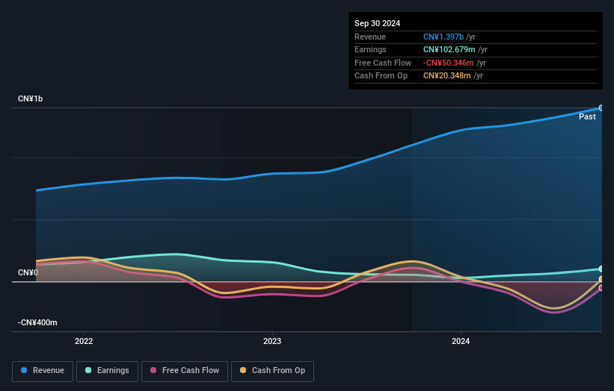Toggle the Cash From Op legend series
The width and height of the screenshot is (614, 391).
coord(272,371)
